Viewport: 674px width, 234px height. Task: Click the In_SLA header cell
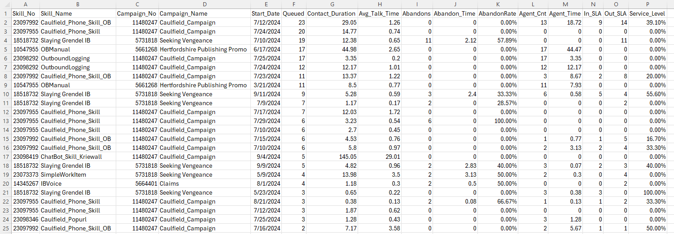coord(593,13)
